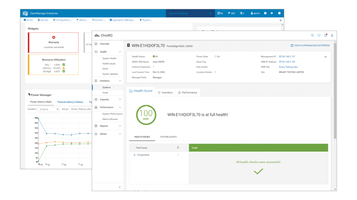The image size is (357, 200).
Task: Open the jobs counter showing 84
Action: click(x=220, y=13)
